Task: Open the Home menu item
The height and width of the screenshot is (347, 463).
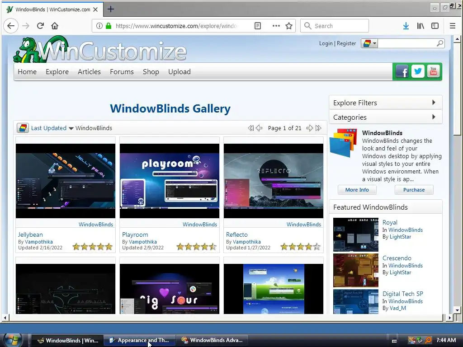Action: (27, 72)
